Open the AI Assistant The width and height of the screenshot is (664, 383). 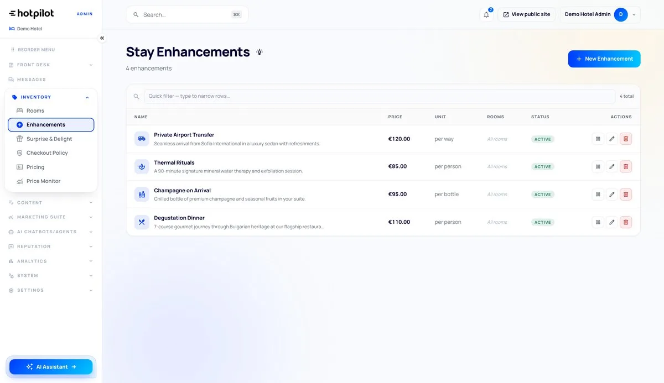(x=51, y=367)
